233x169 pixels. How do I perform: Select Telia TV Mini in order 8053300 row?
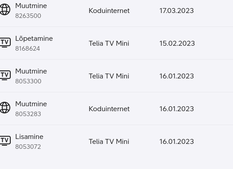109,76
